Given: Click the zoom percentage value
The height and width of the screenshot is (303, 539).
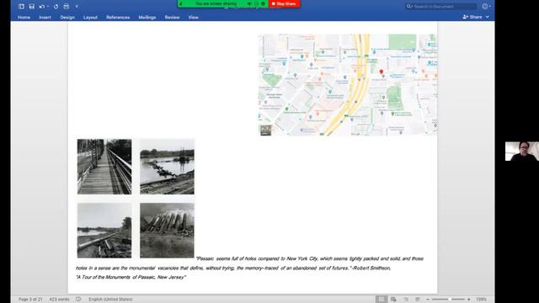Looking at the screenshot, I should pyautogui.click(x=481, y=300).
